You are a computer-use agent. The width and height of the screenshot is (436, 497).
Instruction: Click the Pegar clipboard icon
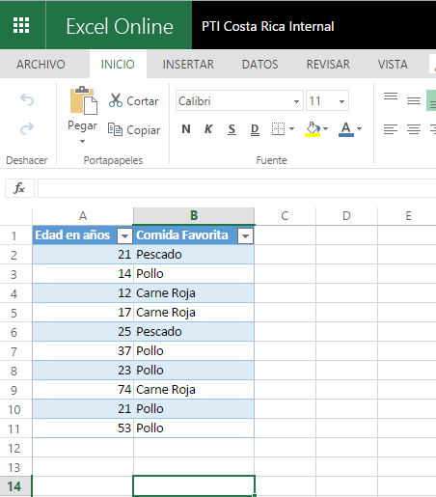83,100
